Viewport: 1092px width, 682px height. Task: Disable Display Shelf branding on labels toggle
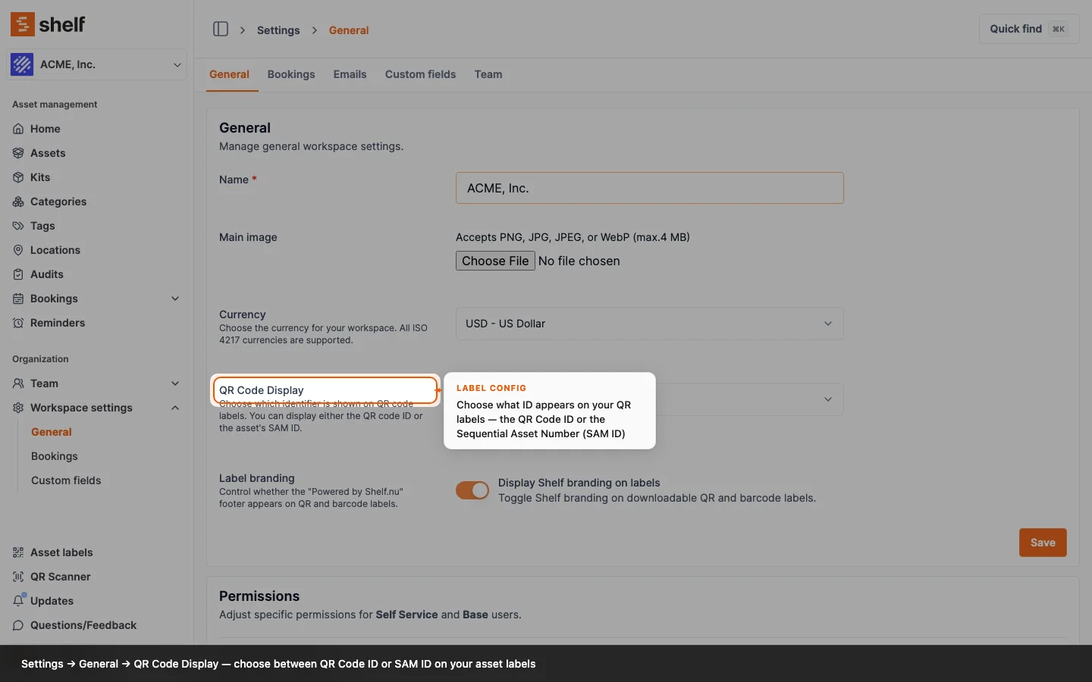[472, 490]
